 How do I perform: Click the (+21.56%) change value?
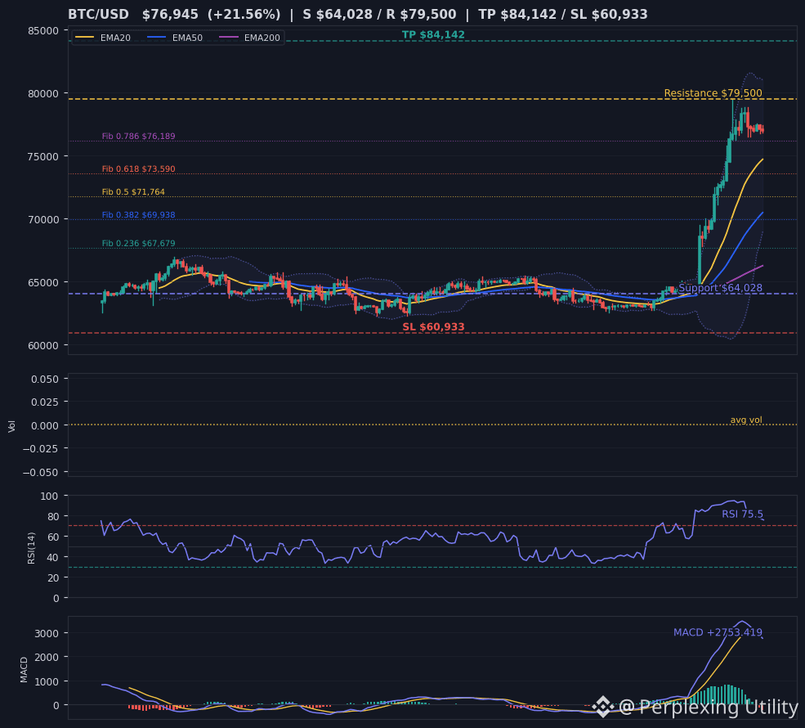[244, 15]
